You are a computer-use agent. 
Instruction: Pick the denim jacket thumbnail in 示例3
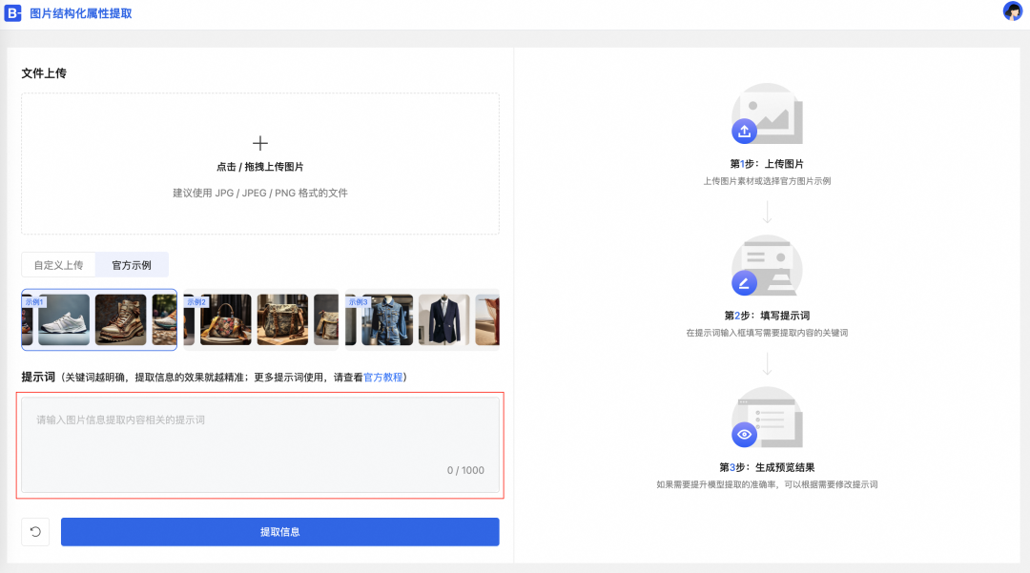387,319
